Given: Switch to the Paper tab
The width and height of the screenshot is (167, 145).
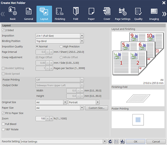Looking at the screenshot, I should pos(91,14).
